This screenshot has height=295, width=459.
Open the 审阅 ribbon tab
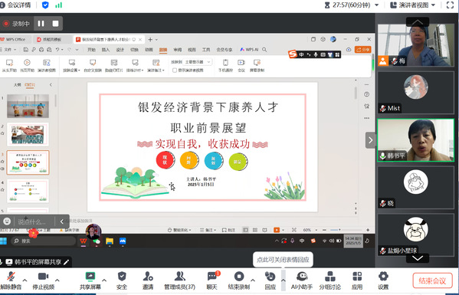[x=178, y=50]
